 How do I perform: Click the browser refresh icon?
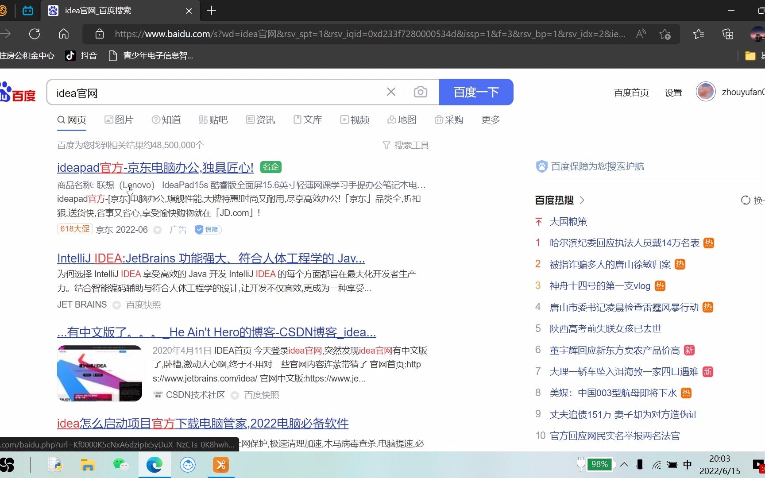(35, 34)
